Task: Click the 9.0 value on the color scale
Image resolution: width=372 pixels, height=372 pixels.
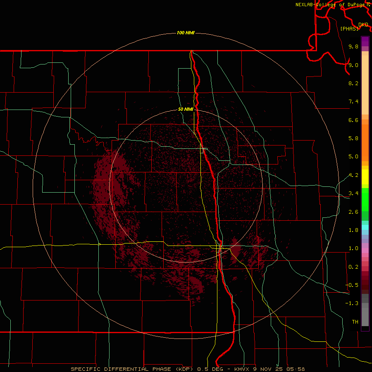Action: point(353,65)
